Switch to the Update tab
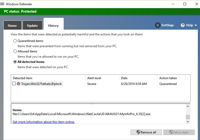Image resolution: width=200 pixels, height=140 pixels. [33, 25]
